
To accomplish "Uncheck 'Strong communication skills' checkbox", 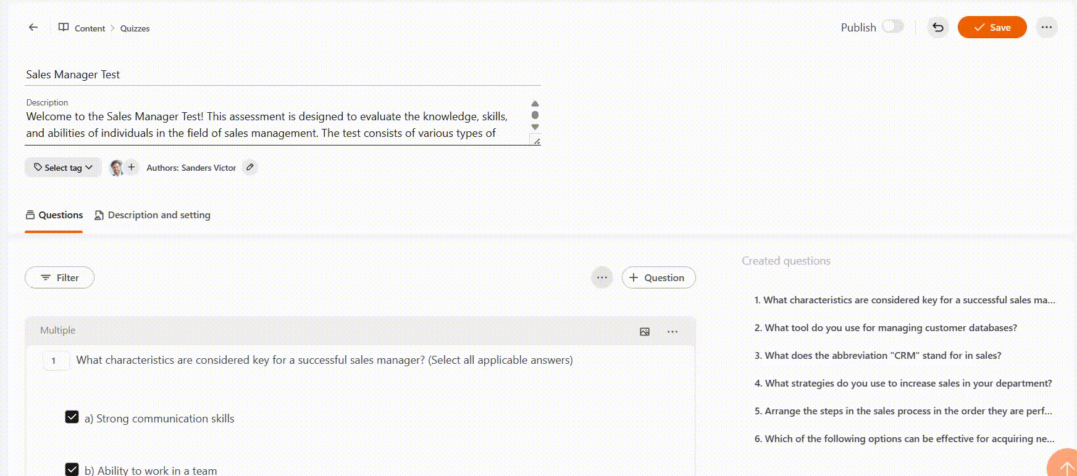I will pyautogui.click(x=72, y=417).
